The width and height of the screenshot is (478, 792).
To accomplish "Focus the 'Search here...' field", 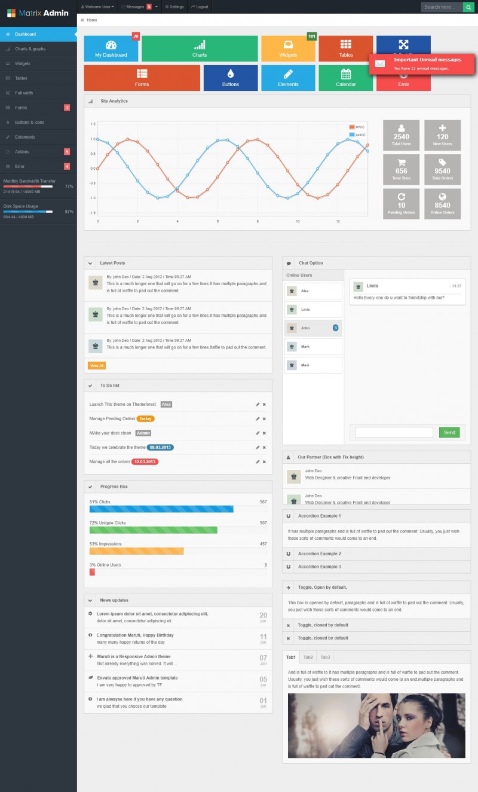I will click(442, 7).
